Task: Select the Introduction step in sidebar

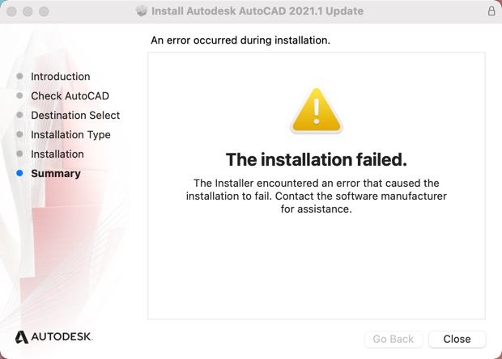Action: (x=60, y=77)
